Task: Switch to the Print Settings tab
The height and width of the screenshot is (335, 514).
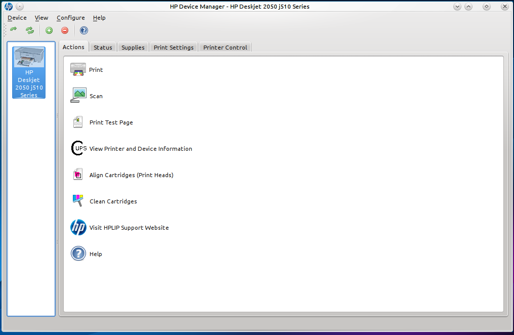Action: tap(174, 47)
